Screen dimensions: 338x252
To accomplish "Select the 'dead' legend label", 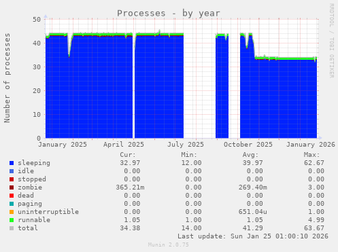I will (26, 196).
